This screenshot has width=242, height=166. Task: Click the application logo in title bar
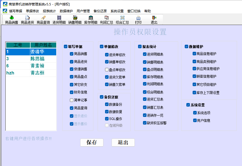point(5,4)
